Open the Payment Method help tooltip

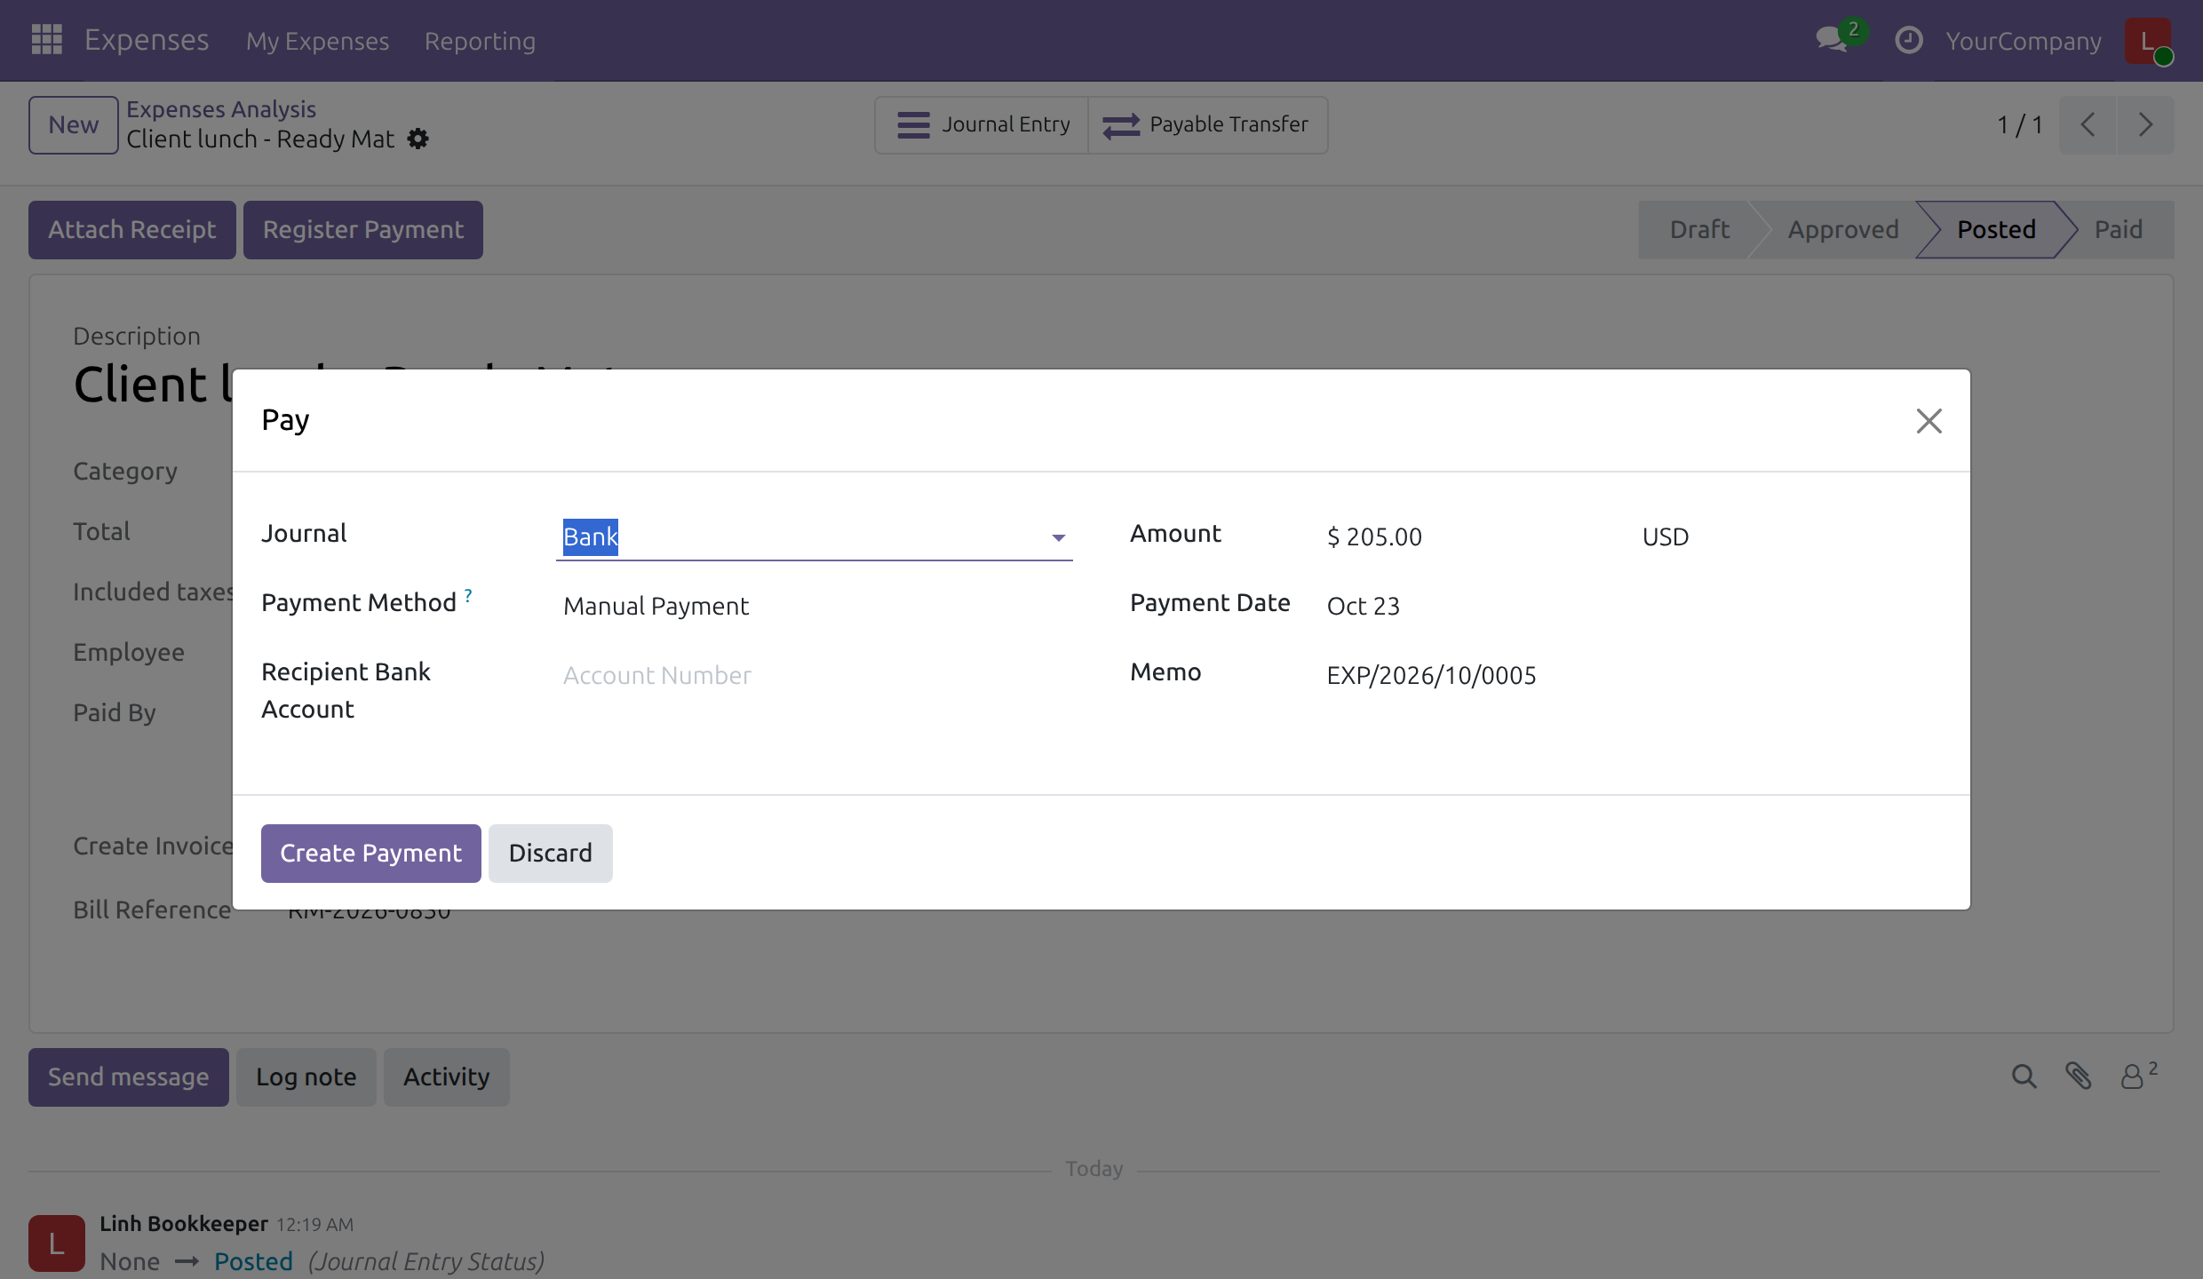click(468, 595)
